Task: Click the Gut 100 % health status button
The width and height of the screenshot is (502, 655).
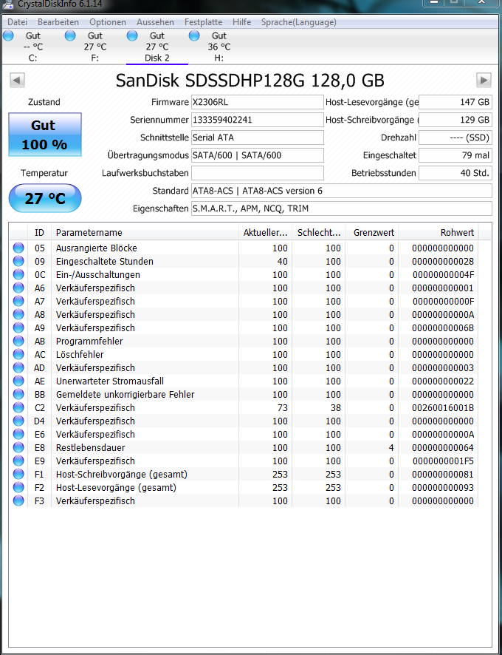Action: [x=45, y=135]
